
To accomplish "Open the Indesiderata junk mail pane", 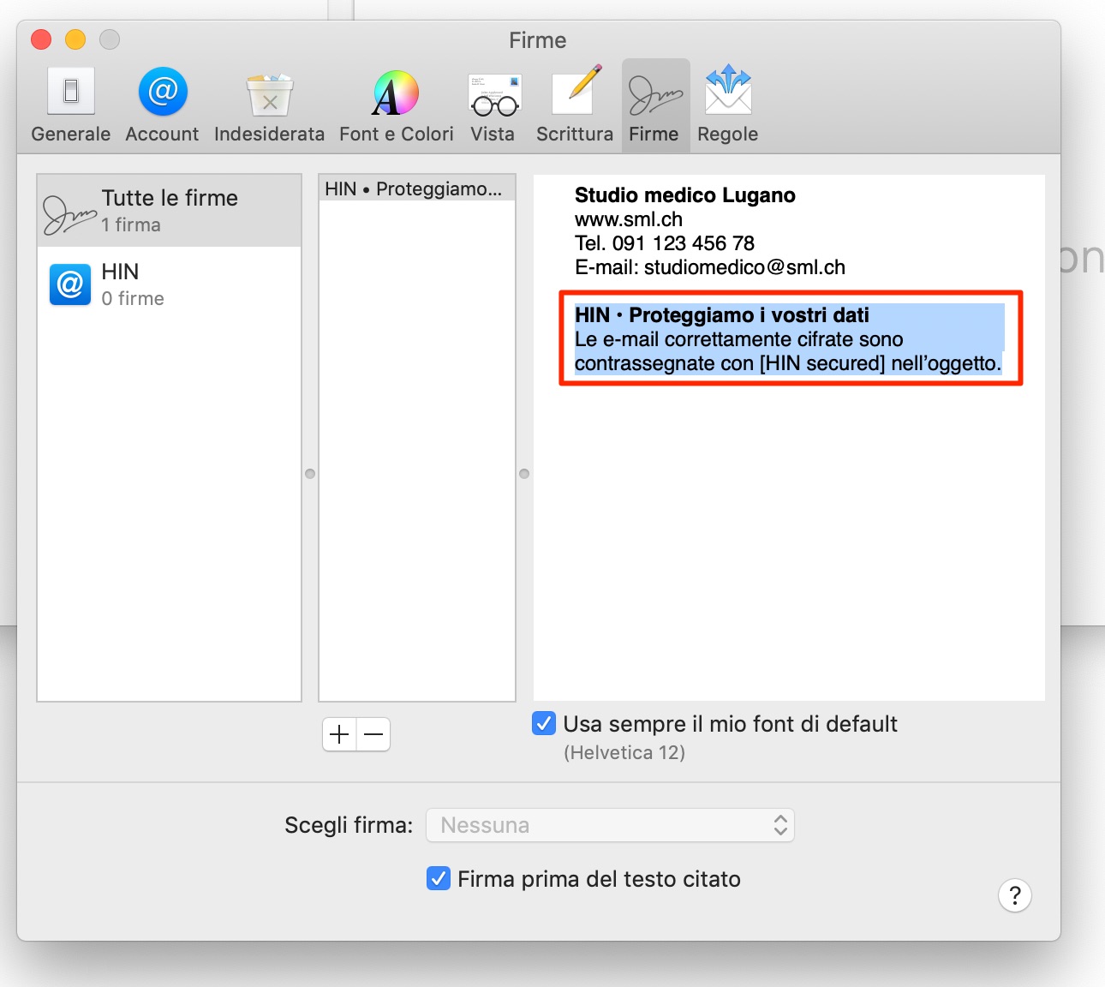I will click(x=269, y=105).
